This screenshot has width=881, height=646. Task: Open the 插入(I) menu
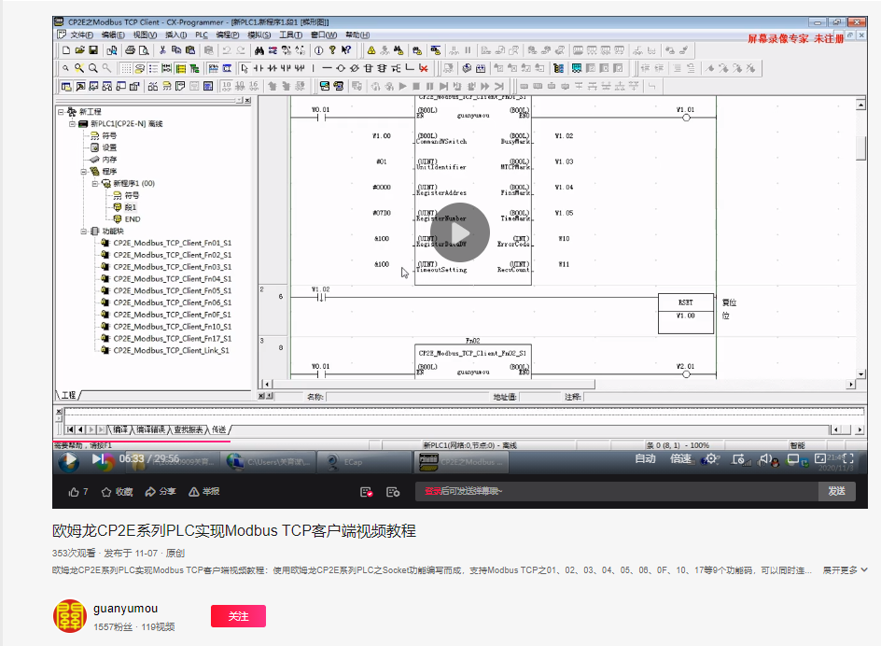click(x=175, y=35)
